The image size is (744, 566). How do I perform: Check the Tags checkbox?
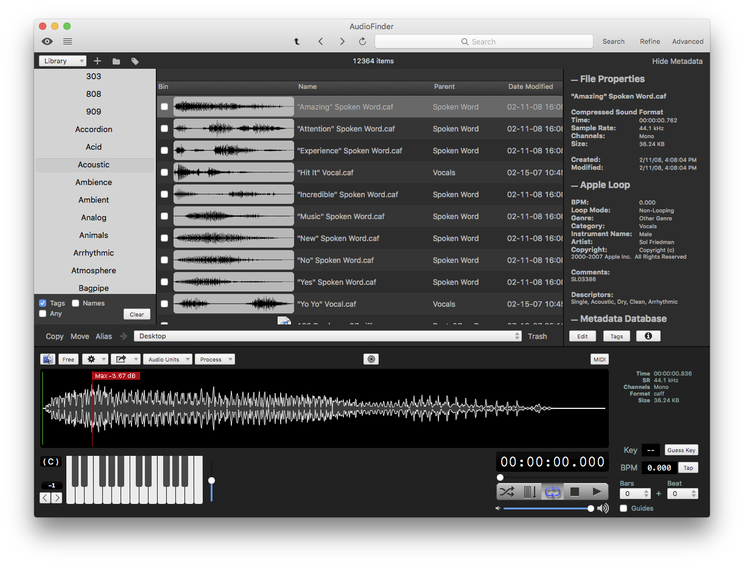pyautogui.click(x=43, y=303)
